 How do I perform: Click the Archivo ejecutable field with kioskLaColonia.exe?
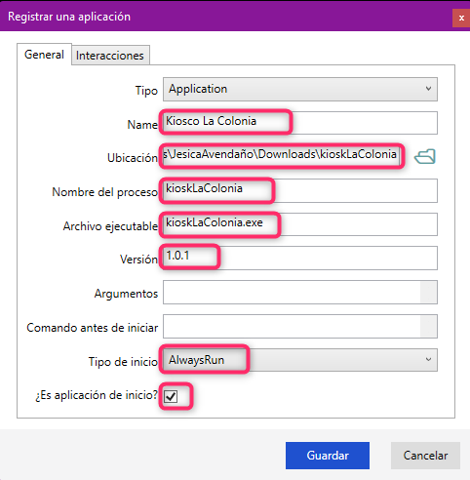(300, 224)
